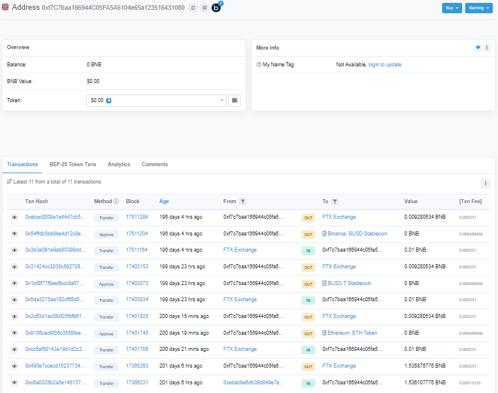This screenshot has width=498, height=393.
Task: Toggle eye preview for transaction 0x54ffdb5bb9be4d12c8e
Action: click(14, 234)
